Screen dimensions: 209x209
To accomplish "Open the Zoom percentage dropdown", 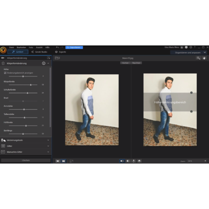I will point(196,161).
